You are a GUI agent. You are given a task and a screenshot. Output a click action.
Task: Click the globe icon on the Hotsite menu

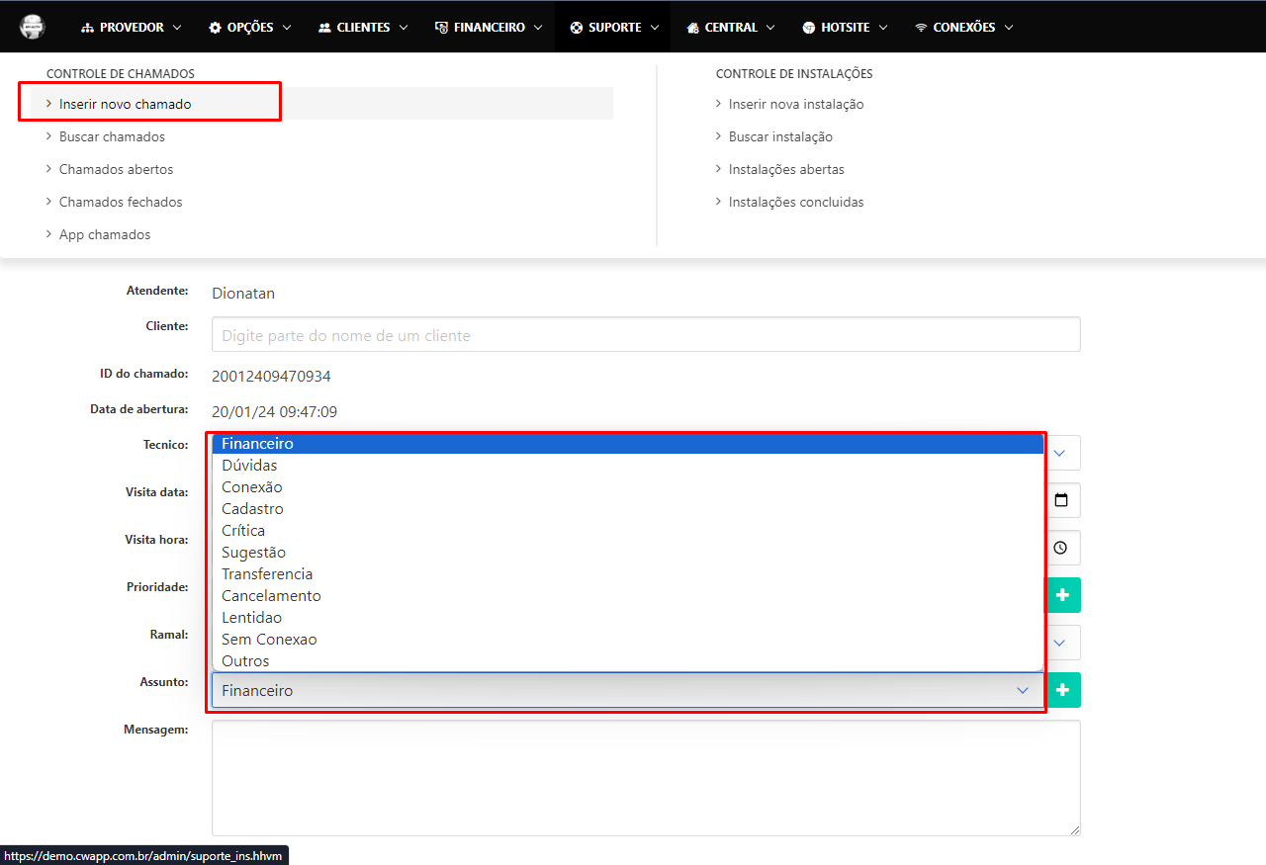click(807, 27)
